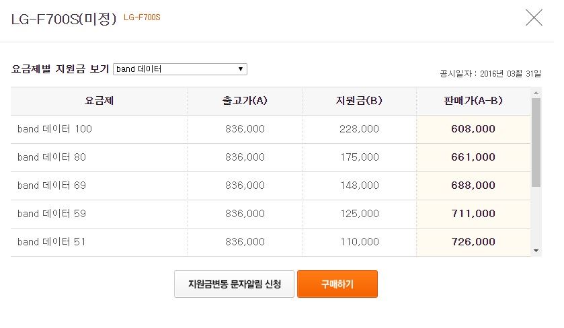The width and height of the screenshot is (564, 328).
Task: Click the 608,000 sale price cell
Action: point(473,129)
